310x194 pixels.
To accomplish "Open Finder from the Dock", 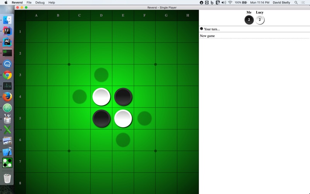I will coord(7,20).
